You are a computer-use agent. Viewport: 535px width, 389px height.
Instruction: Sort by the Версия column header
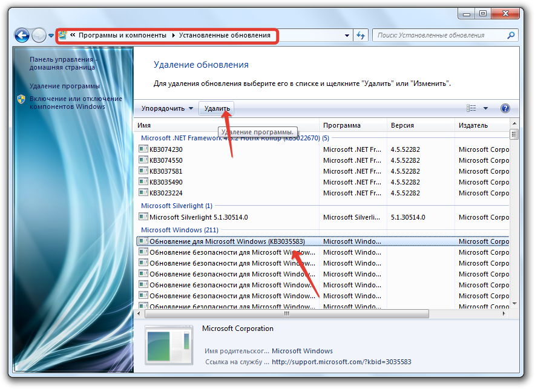tap(402, 125)
